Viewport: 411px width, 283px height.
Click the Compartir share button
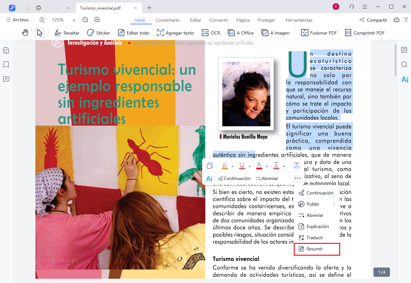(373, 20)
